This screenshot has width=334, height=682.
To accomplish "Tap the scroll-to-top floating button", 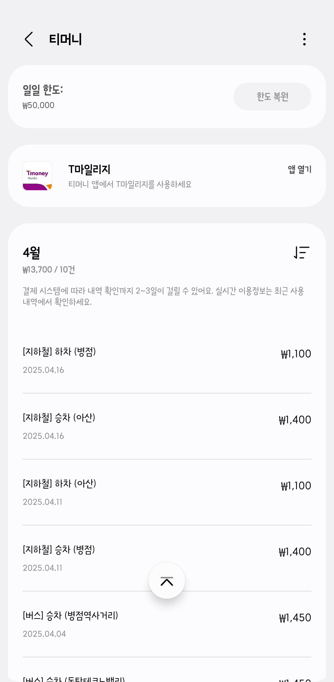I will tap(167, 581).
